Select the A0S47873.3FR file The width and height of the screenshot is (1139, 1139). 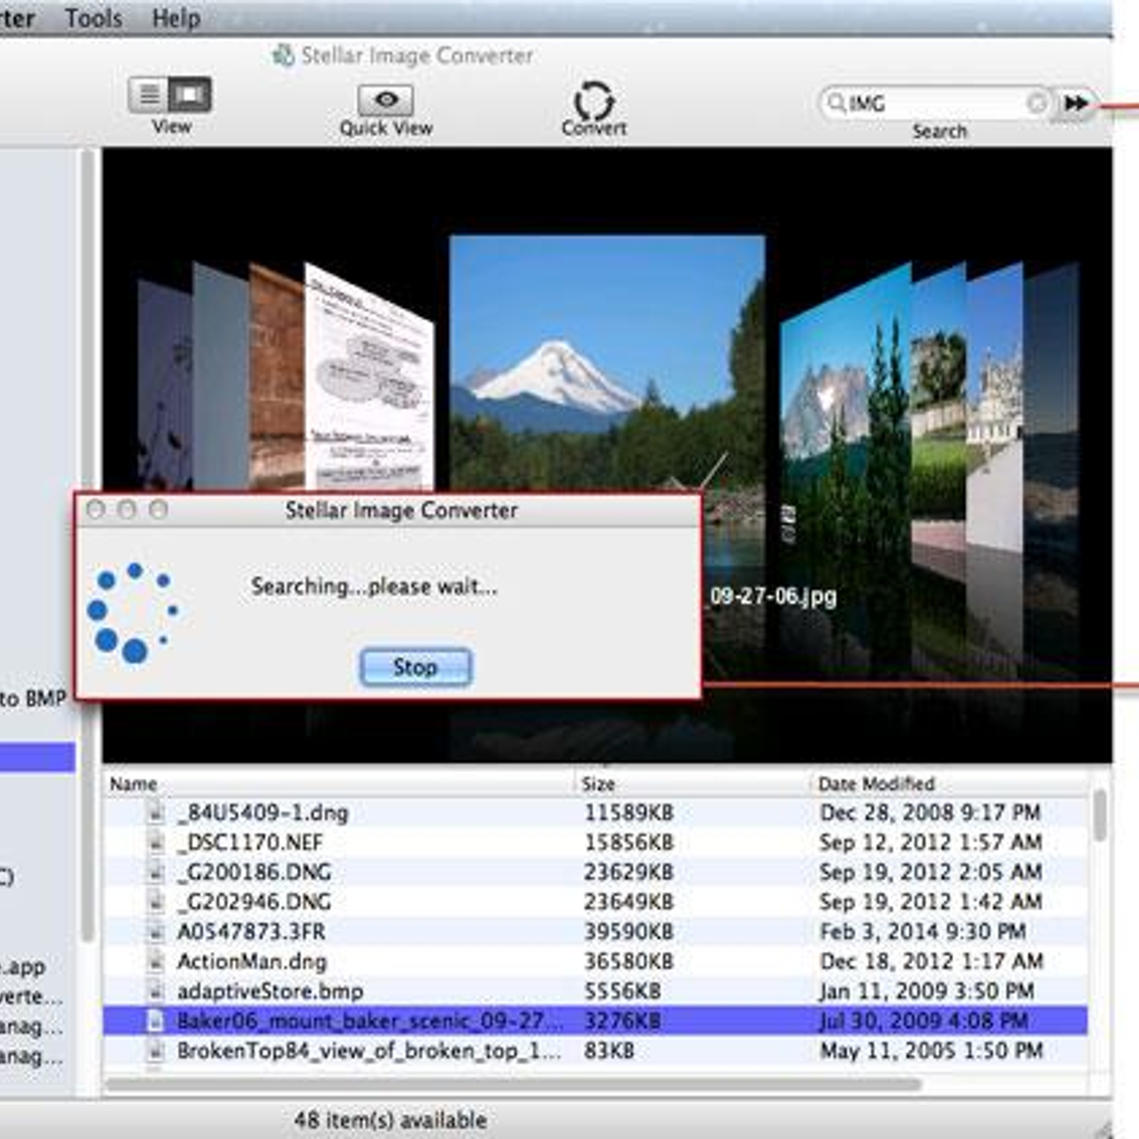click(x=596, y=932)
